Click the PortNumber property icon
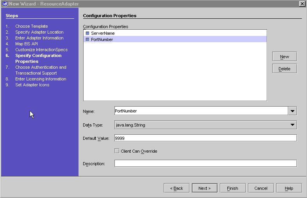307x198 pixels. (87, 39)
